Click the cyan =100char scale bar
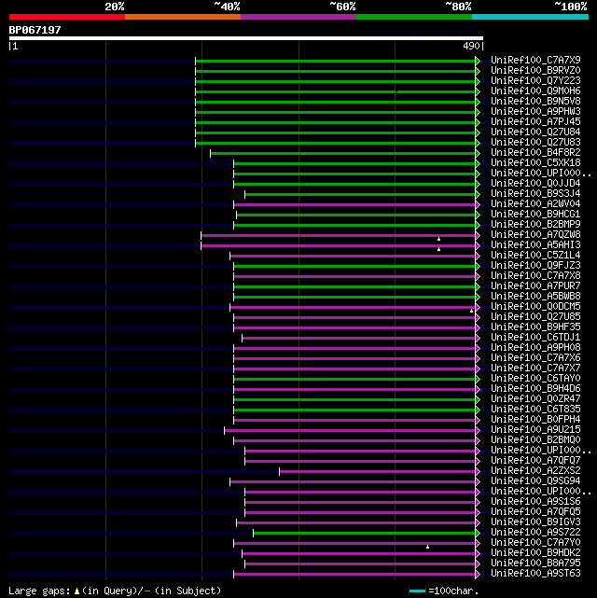The width and height of the screenshot is (597, 598). tap(418, 591)
